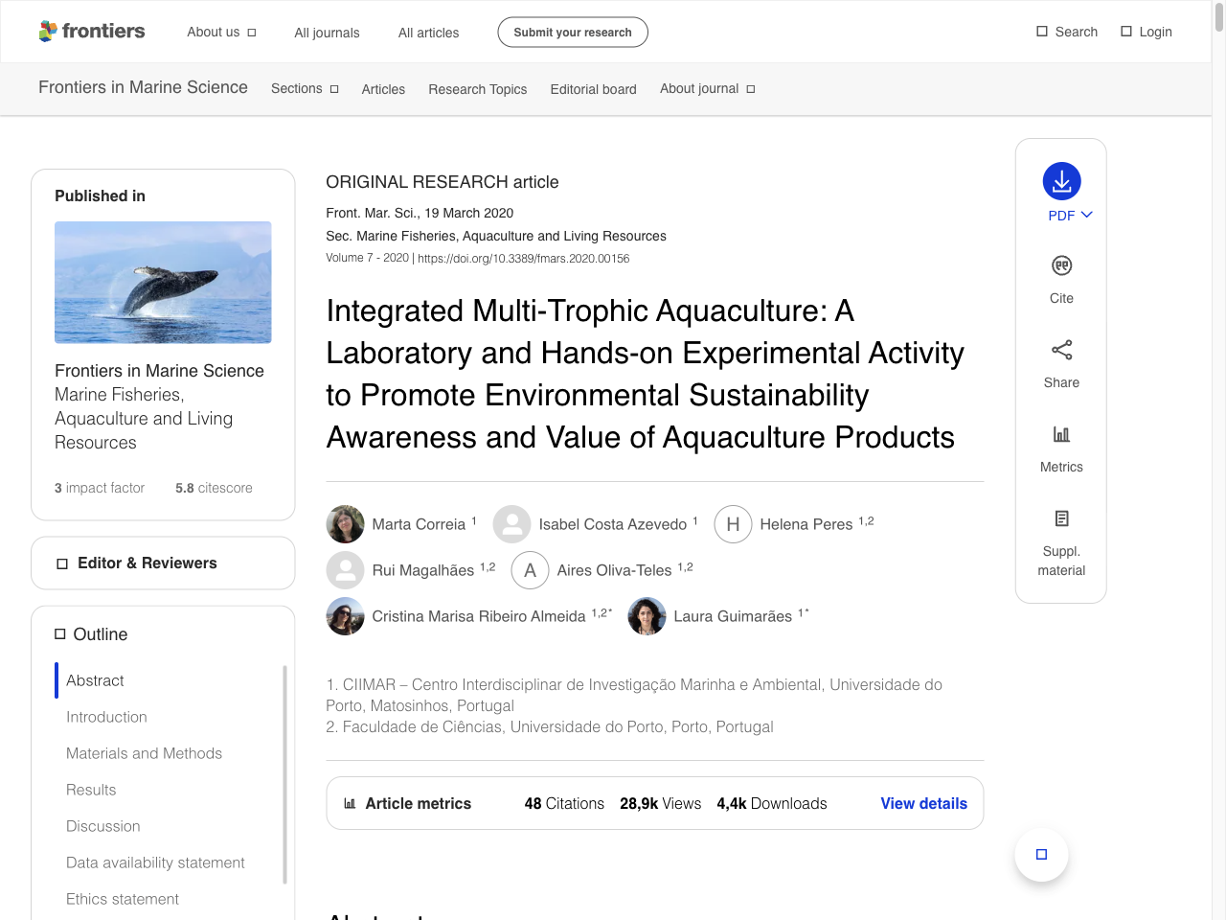This screenshot has width=1226, height=920.
Task: Click the Outline list scrollbar
Action: tap(284, 774)
